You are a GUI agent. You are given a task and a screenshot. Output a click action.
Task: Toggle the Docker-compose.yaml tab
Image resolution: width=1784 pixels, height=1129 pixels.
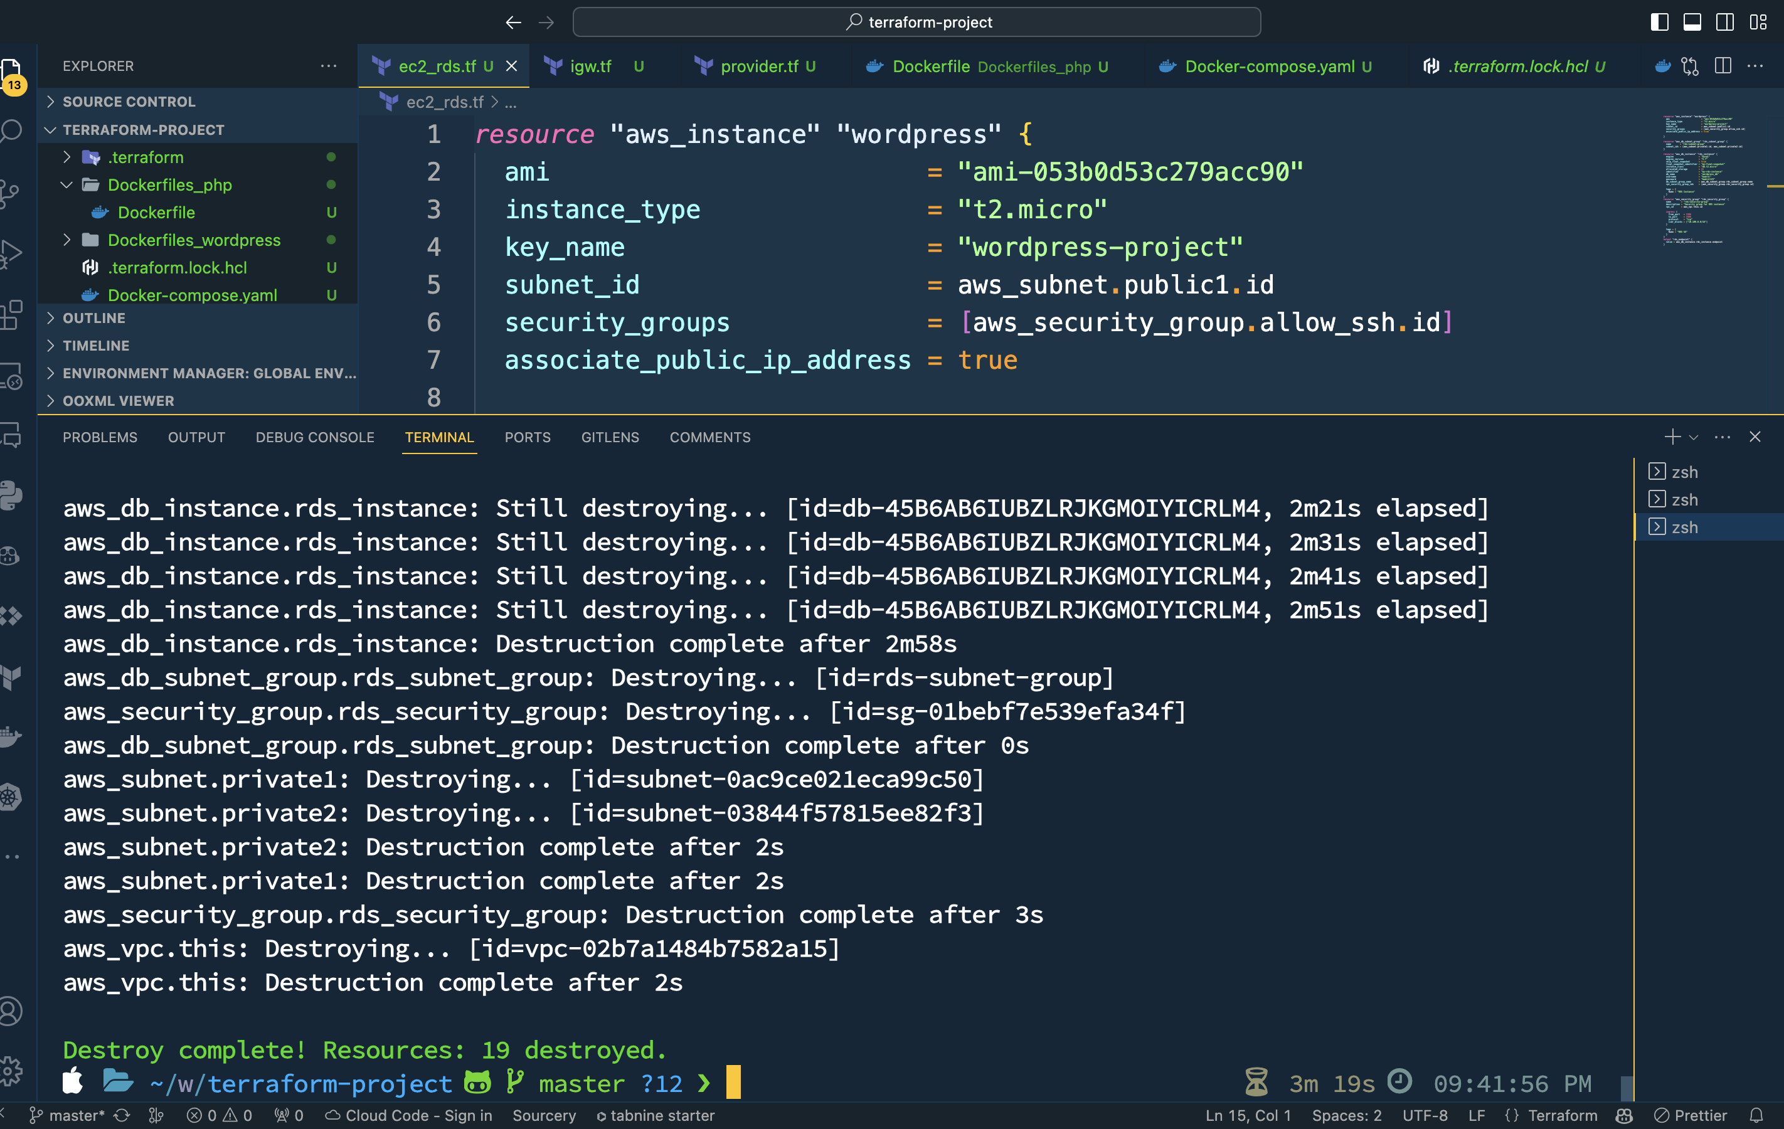[x=1266, y=65]
